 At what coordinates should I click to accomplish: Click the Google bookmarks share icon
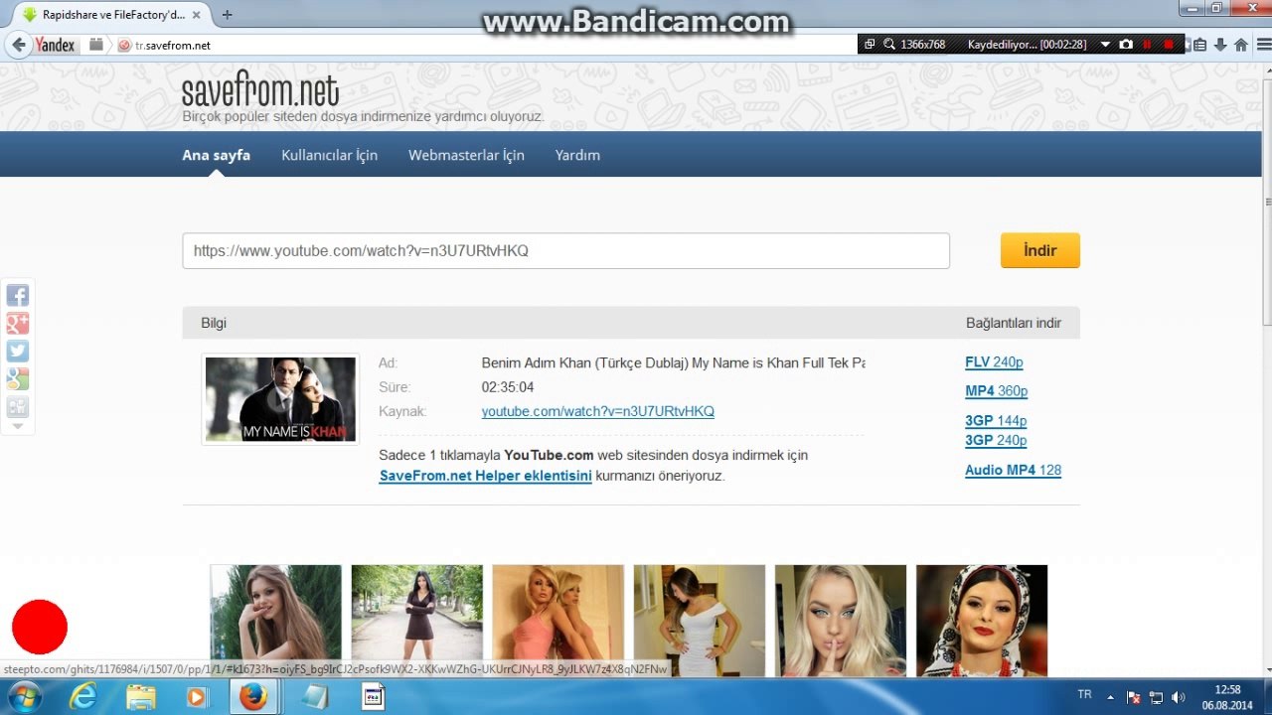click(18, 378)
